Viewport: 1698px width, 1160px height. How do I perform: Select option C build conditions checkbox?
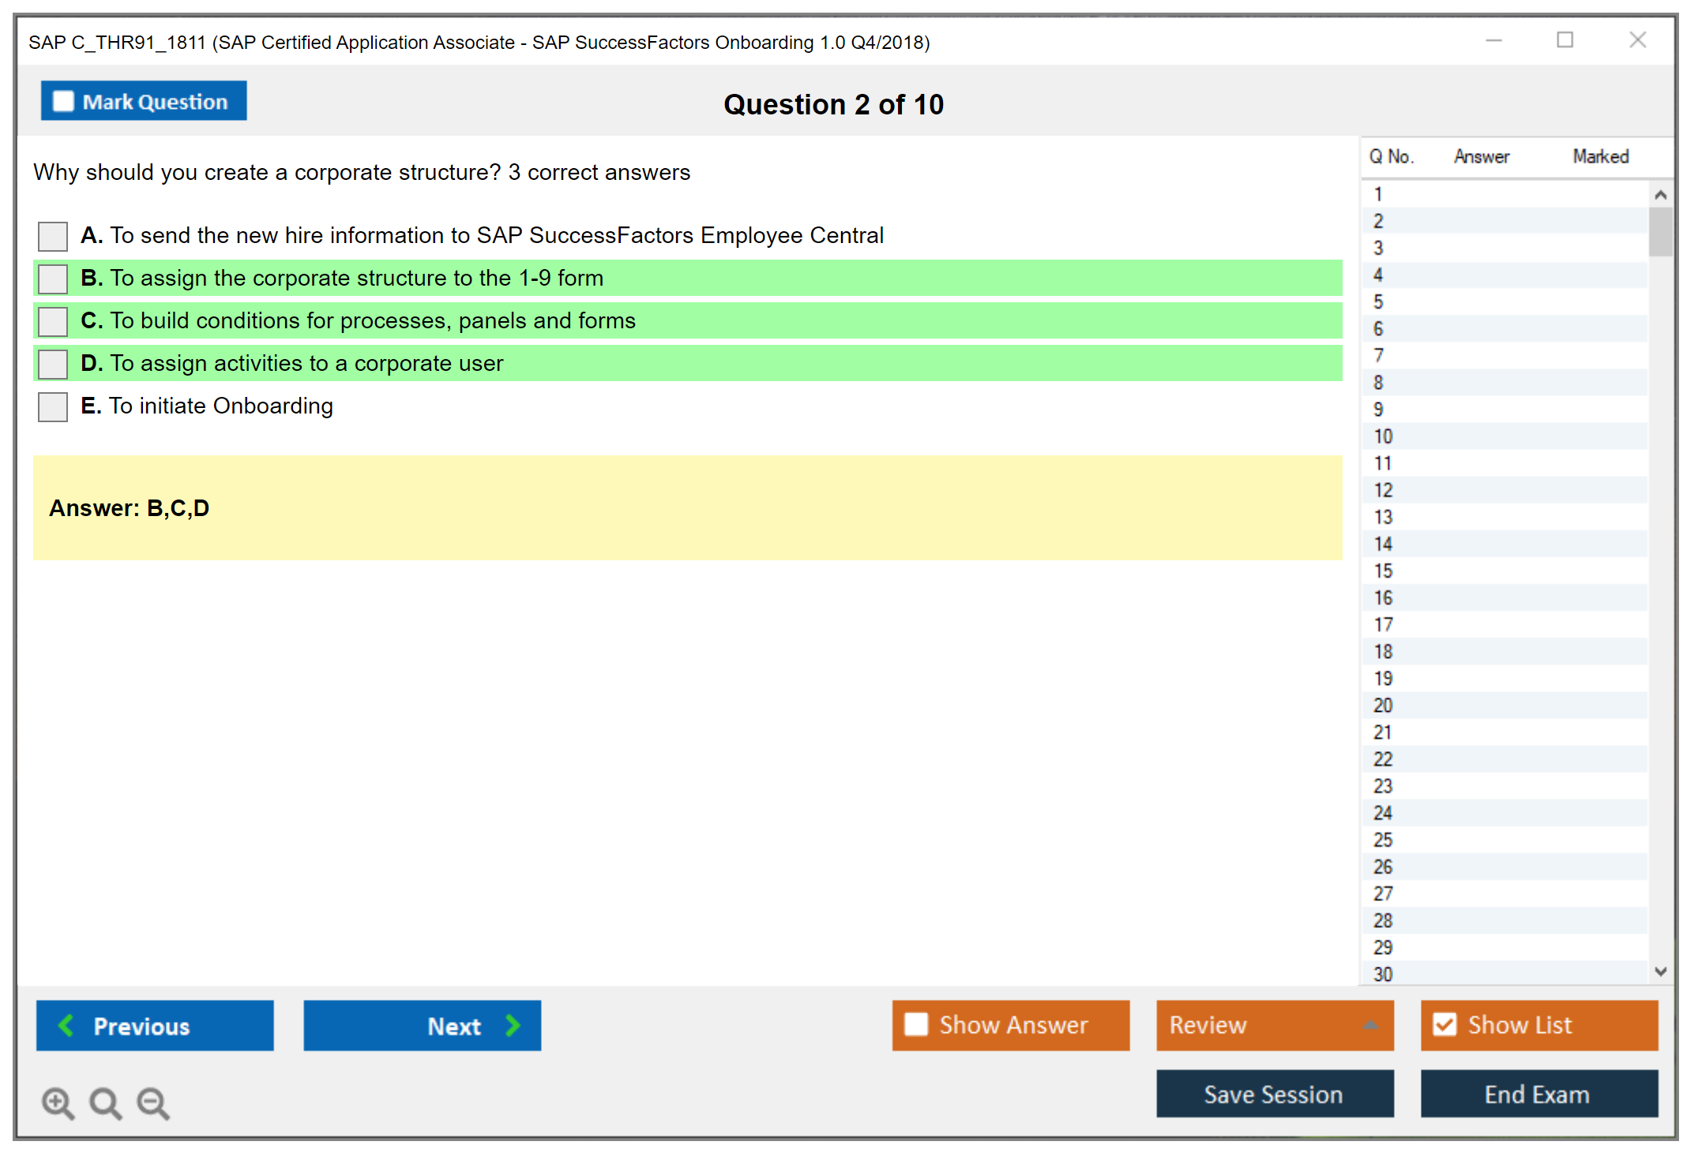53,321
